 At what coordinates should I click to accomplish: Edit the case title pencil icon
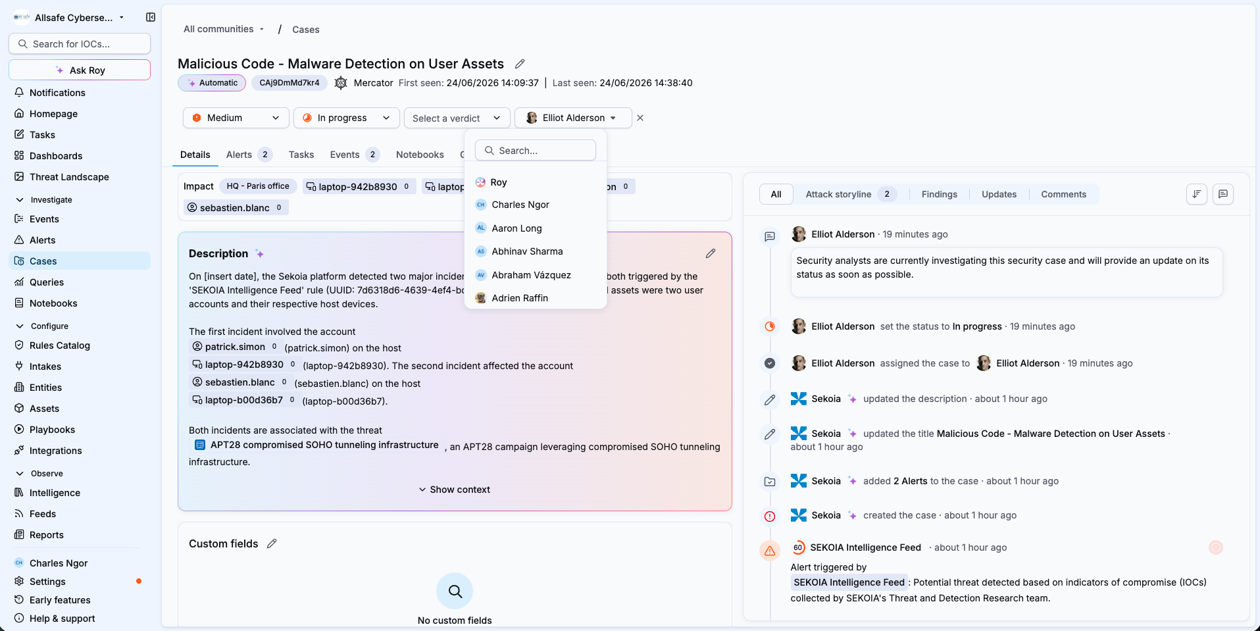pos(520,64)
